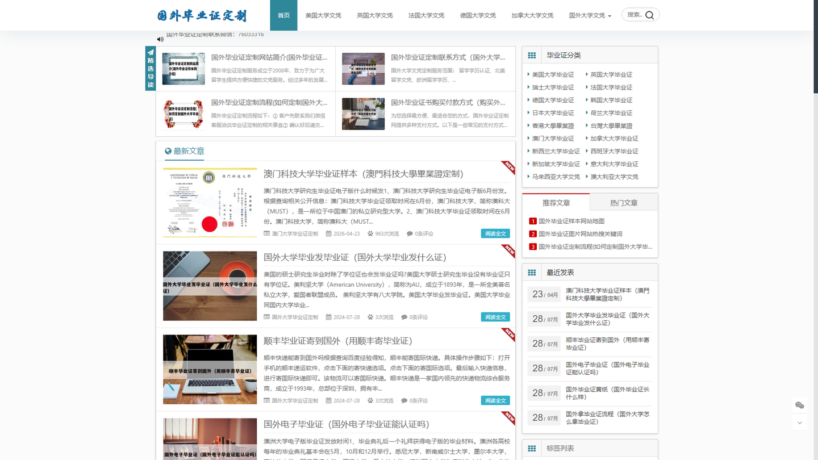This screenshot has height=460, width=818.
Task: Open the 澳大利亚大学文凭 category link
Action: (614, 177)
